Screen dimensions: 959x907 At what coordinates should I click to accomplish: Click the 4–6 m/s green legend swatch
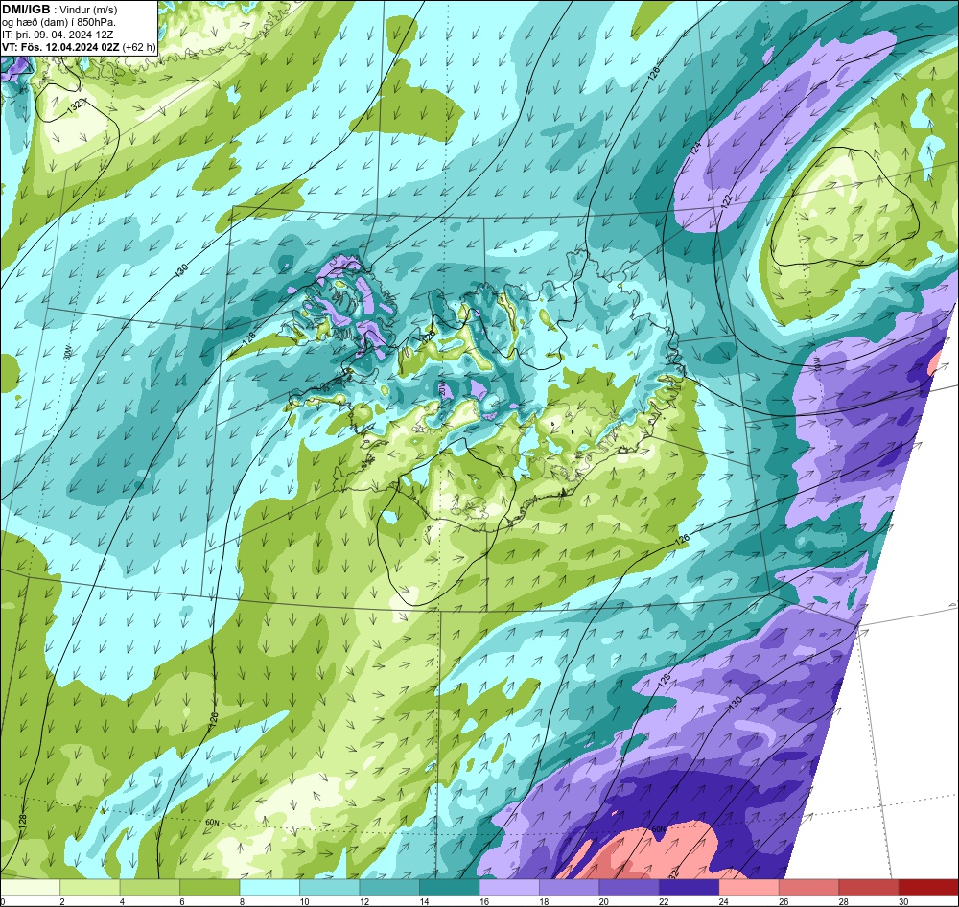coord(150,888)
